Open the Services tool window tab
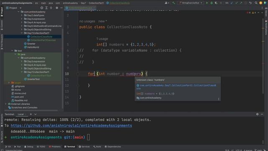 tap(84, 147)
